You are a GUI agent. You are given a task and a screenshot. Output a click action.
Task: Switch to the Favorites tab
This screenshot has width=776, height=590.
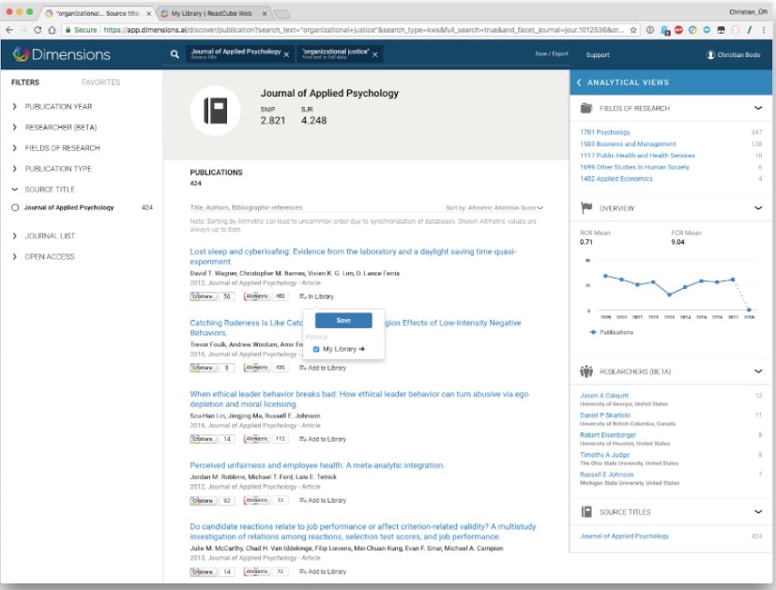coord(100,83)
